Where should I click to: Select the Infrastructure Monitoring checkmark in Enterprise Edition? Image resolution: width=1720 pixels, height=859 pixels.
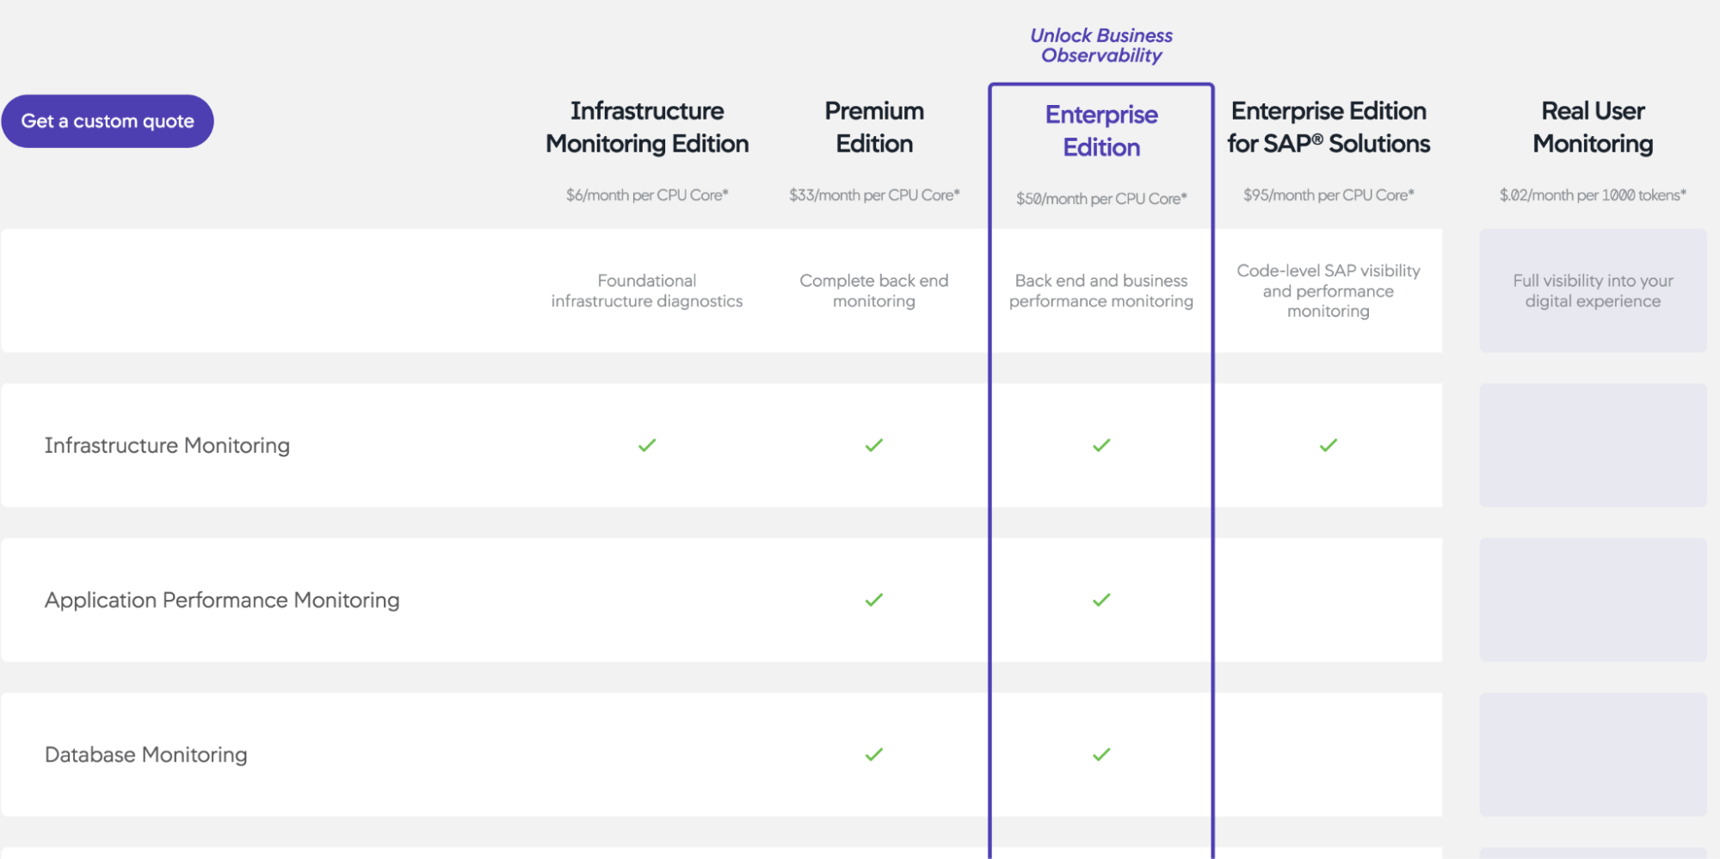(1100, 445)
